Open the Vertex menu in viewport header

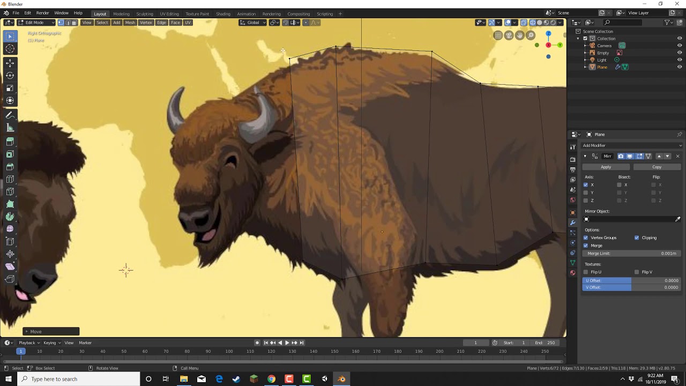pos(146,23)
